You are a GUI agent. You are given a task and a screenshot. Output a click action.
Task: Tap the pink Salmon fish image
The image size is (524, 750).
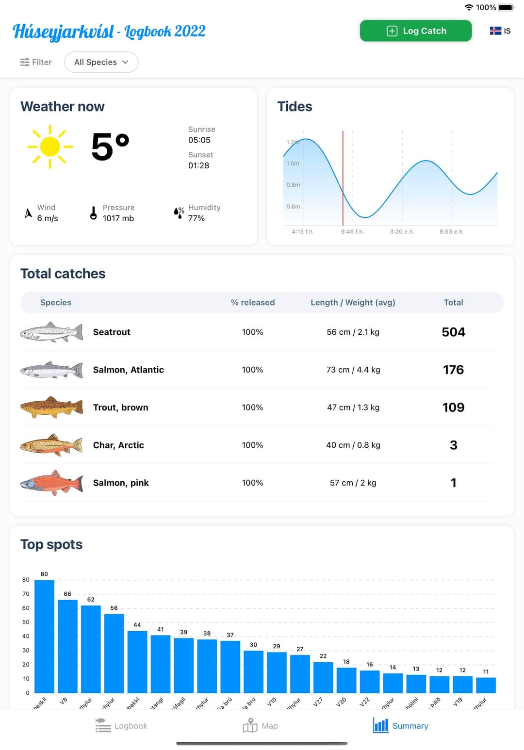click(51, 483)
